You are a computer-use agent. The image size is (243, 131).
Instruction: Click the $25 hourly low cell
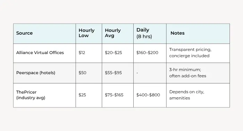[89, 95]
